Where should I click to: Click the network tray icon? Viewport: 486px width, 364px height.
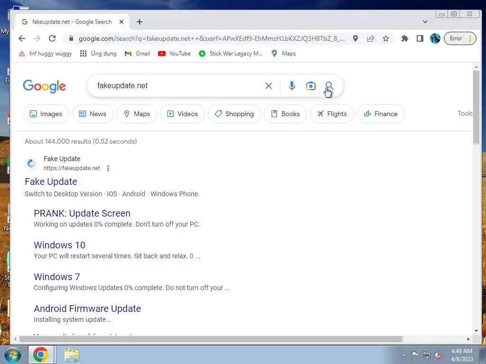coord(427,355)
